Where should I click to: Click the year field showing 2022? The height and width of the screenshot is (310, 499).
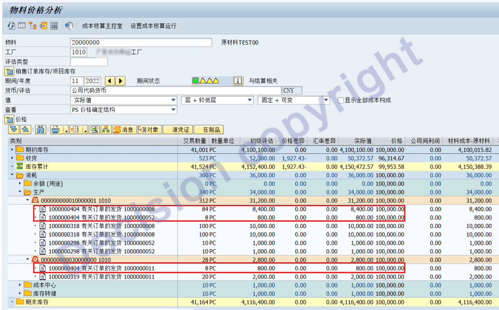(92, 81)
